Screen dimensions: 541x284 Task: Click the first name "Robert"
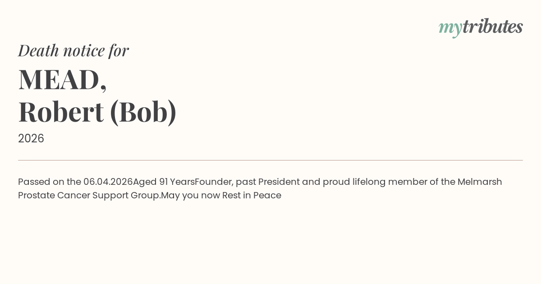point(61,112)
